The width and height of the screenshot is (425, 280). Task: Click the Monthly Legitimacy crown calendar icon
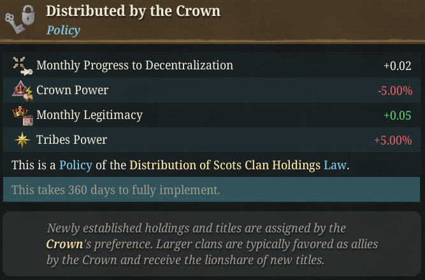[x=22, y=116]
